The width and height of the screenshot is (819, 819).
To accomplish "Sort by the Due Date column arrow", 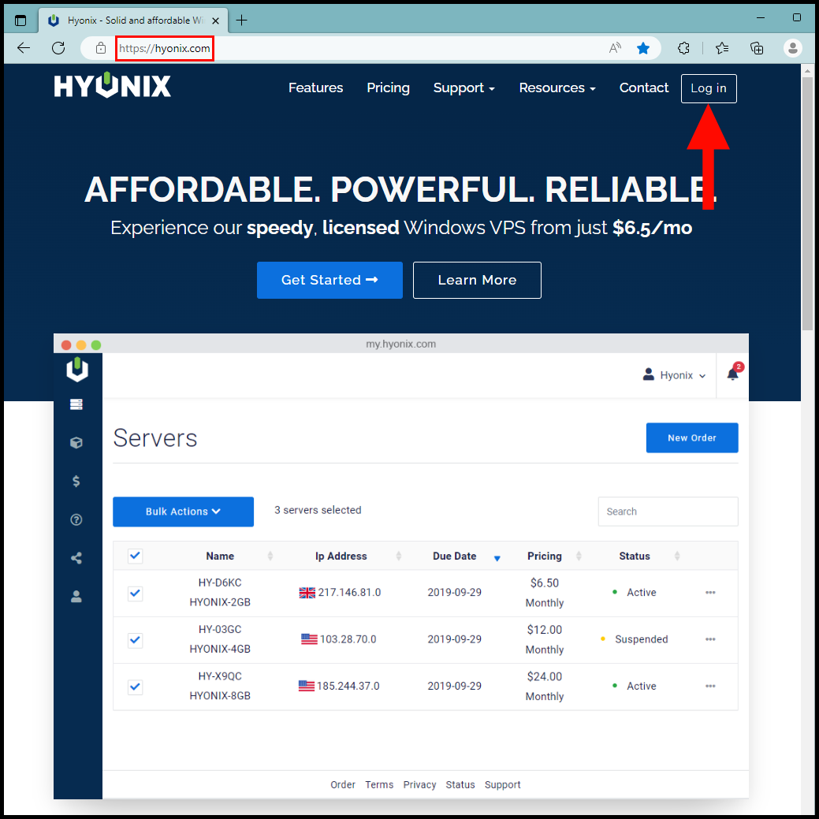I will [x=497, y=558].
